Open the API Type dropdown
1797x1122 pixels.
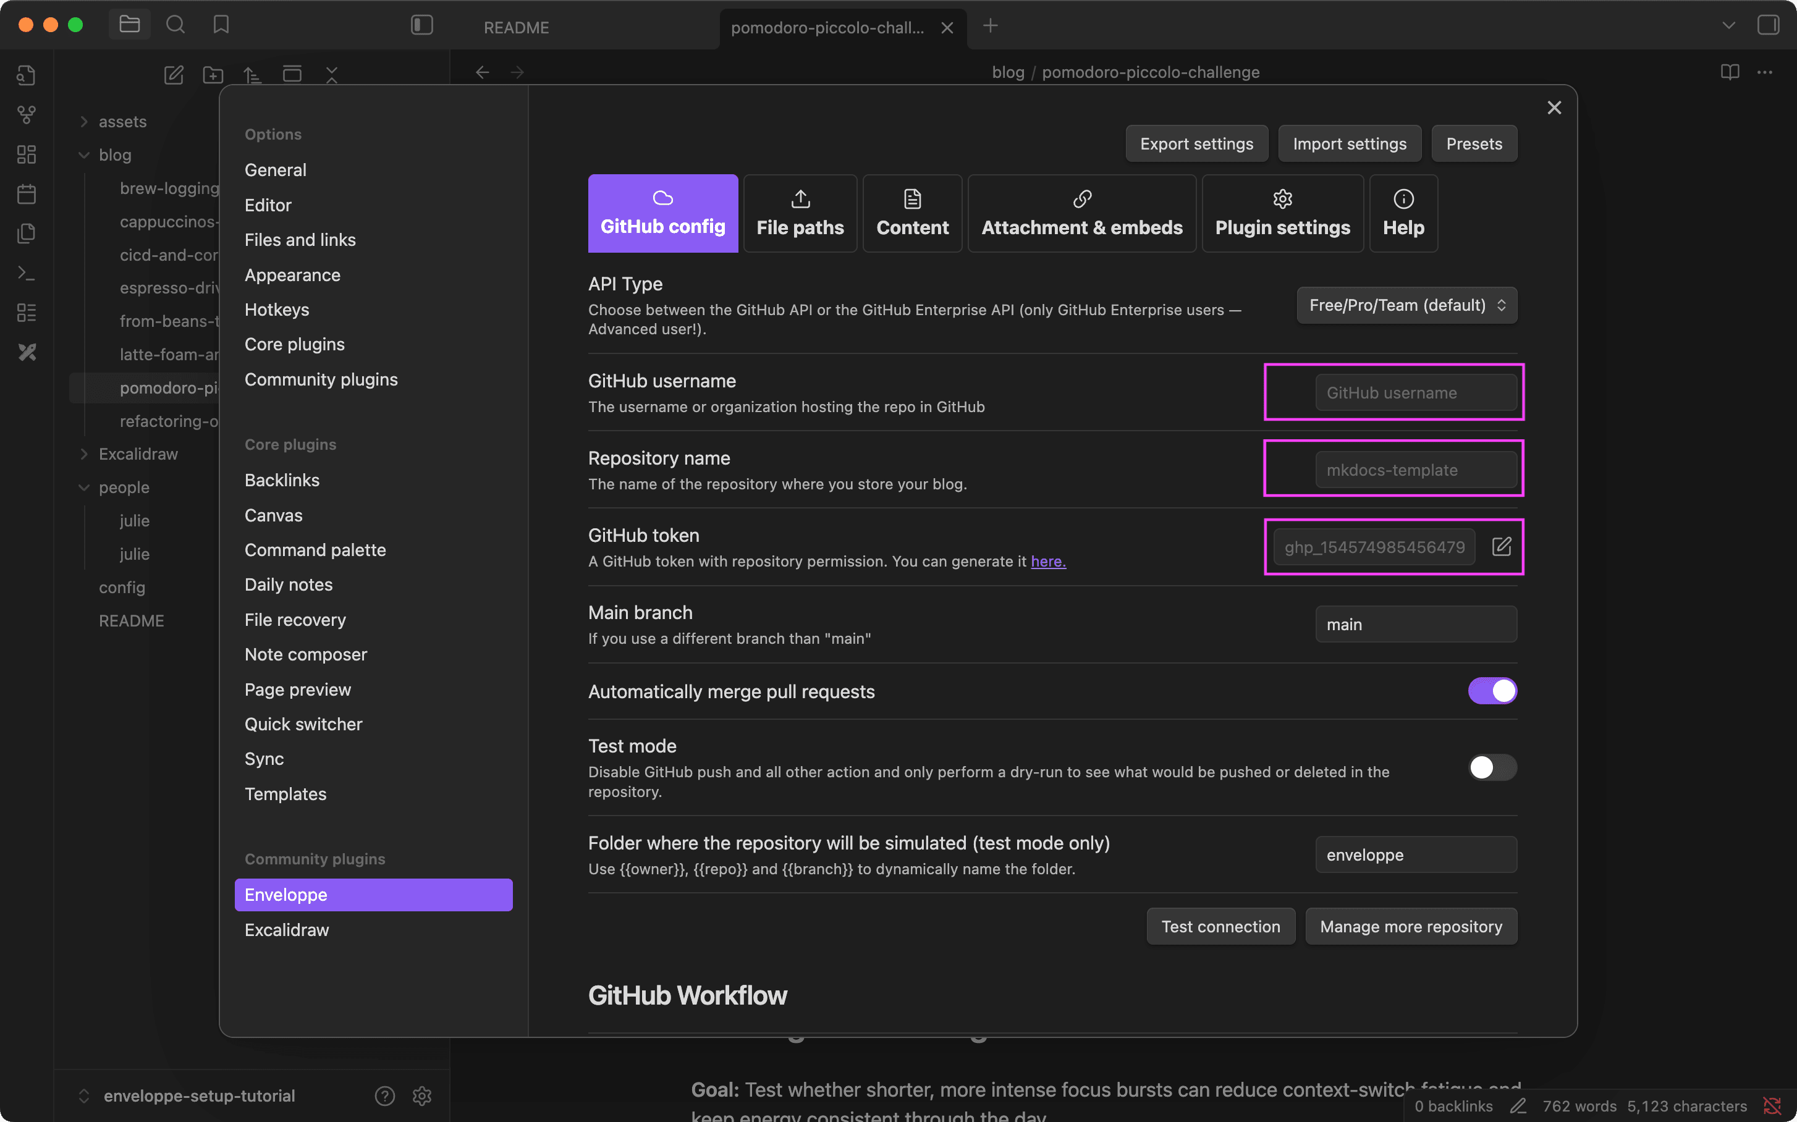point(1406,305)
